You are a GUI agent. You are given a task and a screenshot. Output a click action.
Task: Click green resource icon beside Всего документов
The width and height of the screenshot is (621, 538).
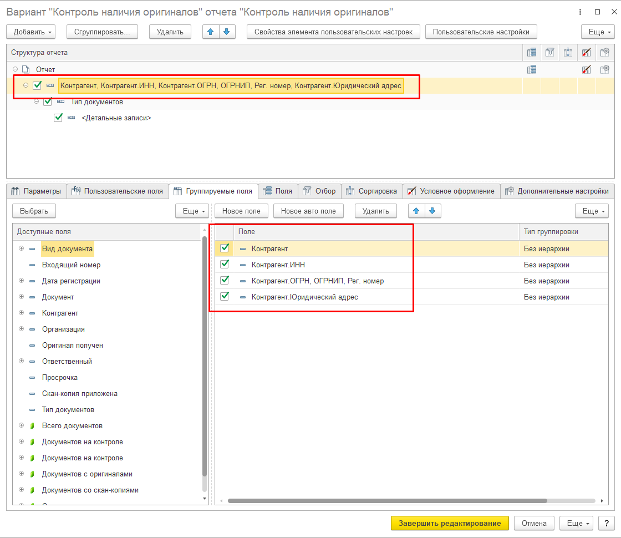[33, 426]
